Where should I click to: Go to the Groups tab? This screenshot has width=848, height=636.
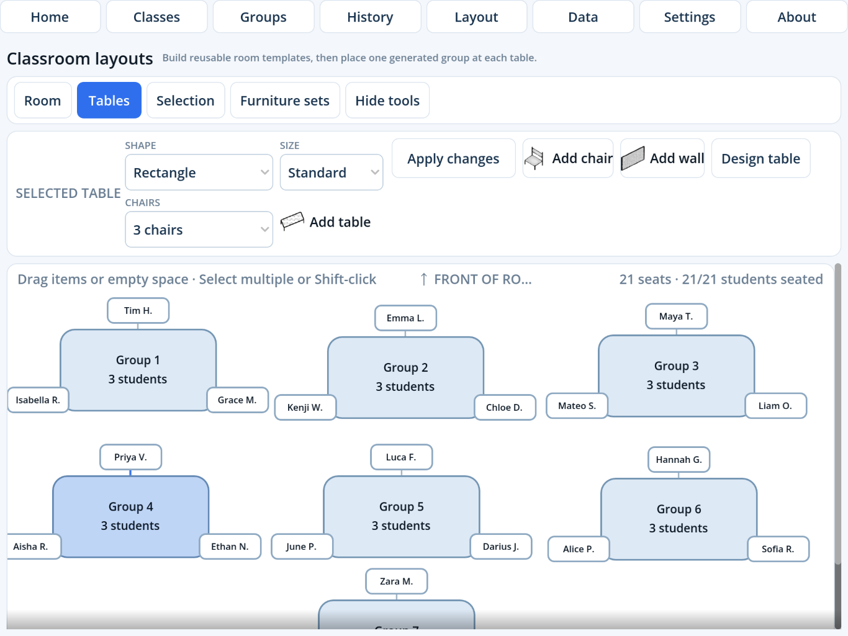263,17
